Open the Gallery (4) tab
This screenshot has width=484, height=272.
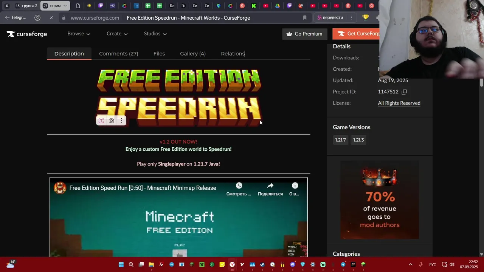[193, 54]
